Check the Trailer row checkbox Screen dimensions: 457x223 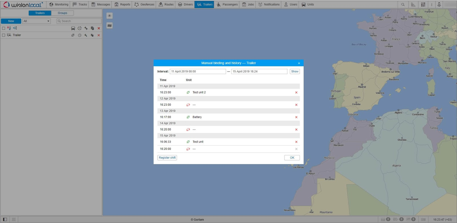4,35
